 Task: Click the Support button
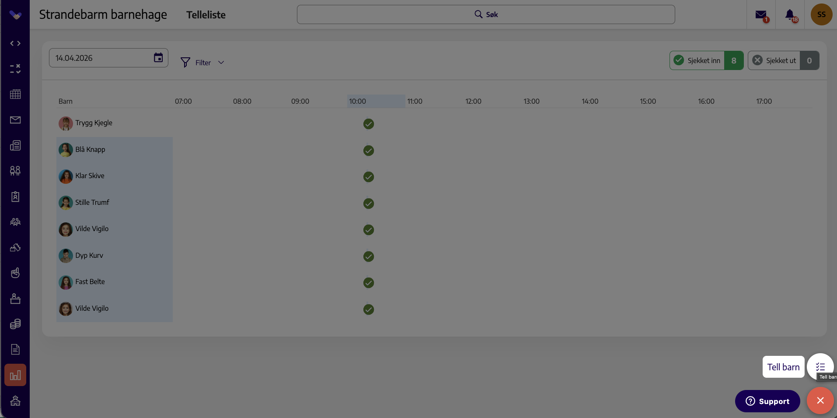point(767,401)
